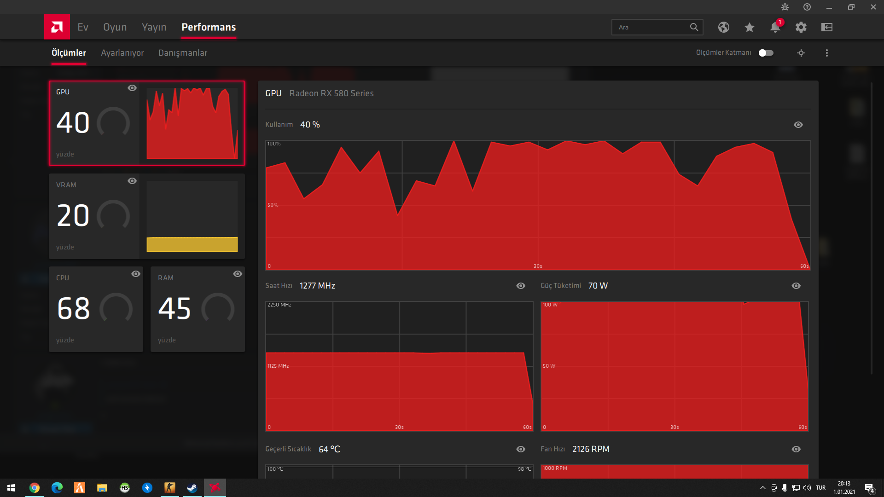Image resolution: width=884 pixels, height=497 pixels.
Task: Toggle visibility of the CPU card
Action: coord(136,274)
